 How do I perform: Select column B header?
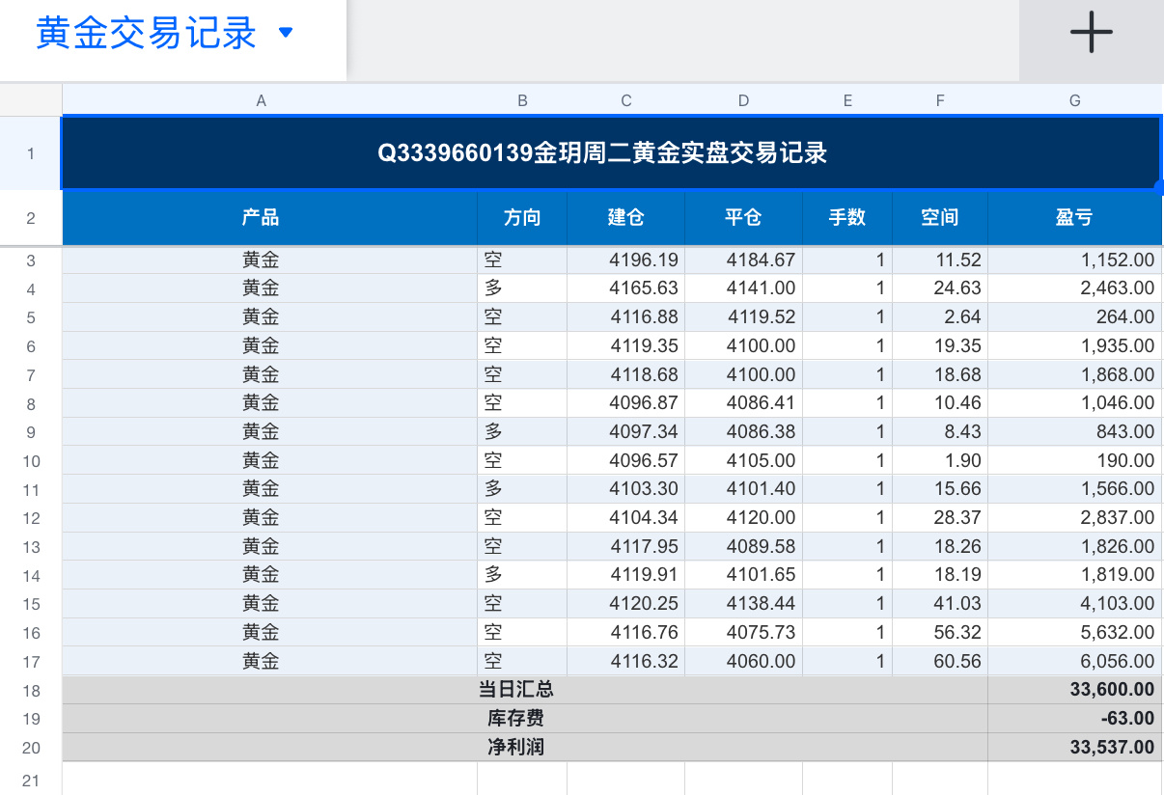[x=522, y=100]
